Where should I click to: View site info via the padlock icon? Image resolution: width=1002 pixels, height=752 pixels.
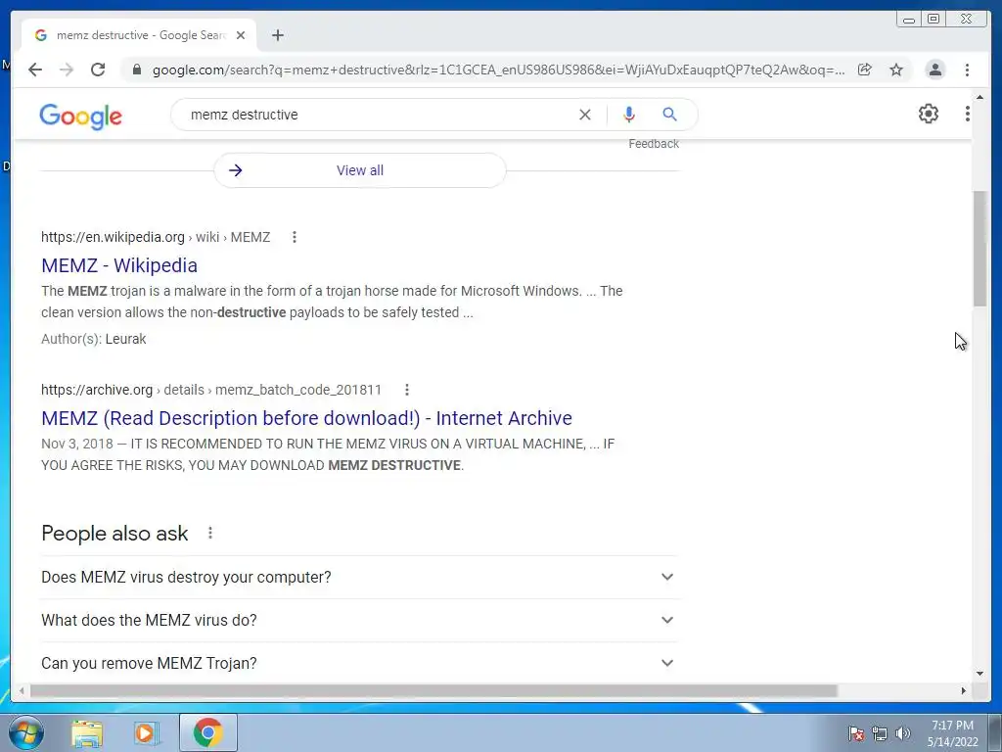pos(137,70)
